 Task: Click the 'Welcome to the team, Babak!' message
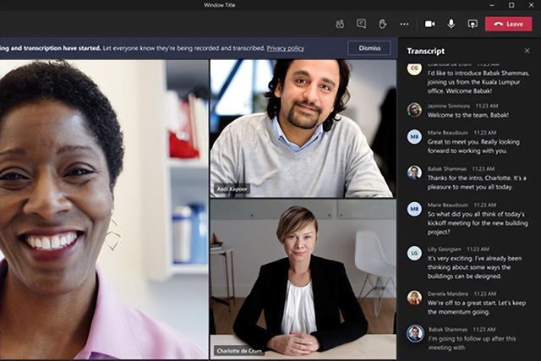(x=468, y=115)
